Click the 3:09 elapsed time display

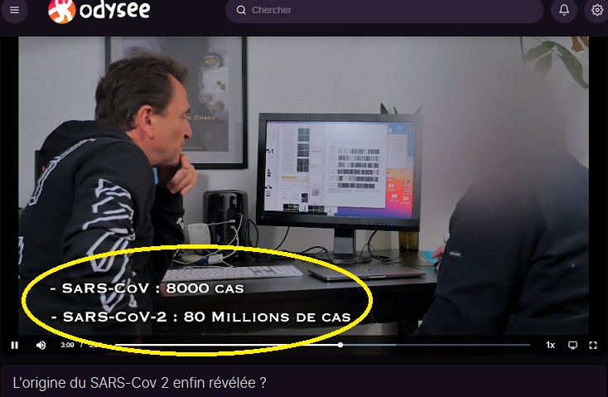tap(67, 345)
